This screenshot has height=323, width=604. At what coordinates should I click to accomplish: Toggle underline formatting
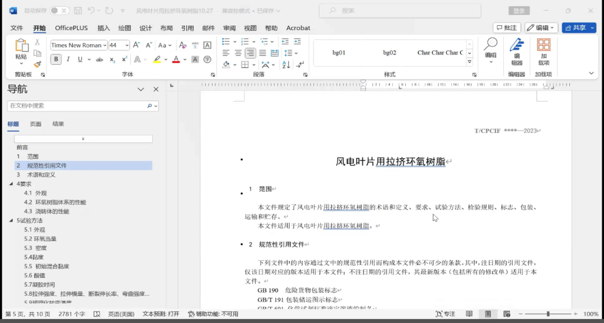pos(80,59)
